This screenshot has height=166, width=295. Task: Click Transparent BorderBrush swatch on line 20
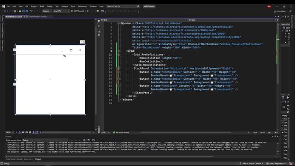click(x=171, y=89)
